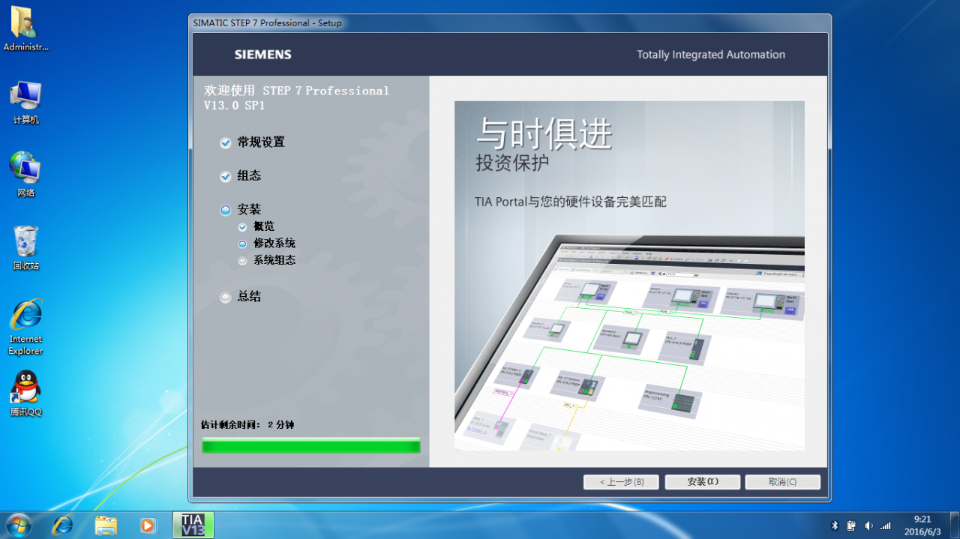Open the media player taskbar icon
Screen dimensions: 960x539
pos(148,525)
